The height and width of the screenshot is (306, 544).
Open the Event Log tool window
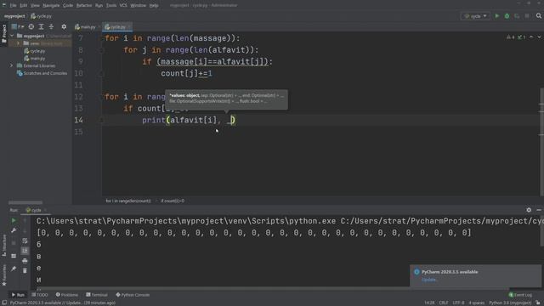pyautogui.click(x=520, y=295)
